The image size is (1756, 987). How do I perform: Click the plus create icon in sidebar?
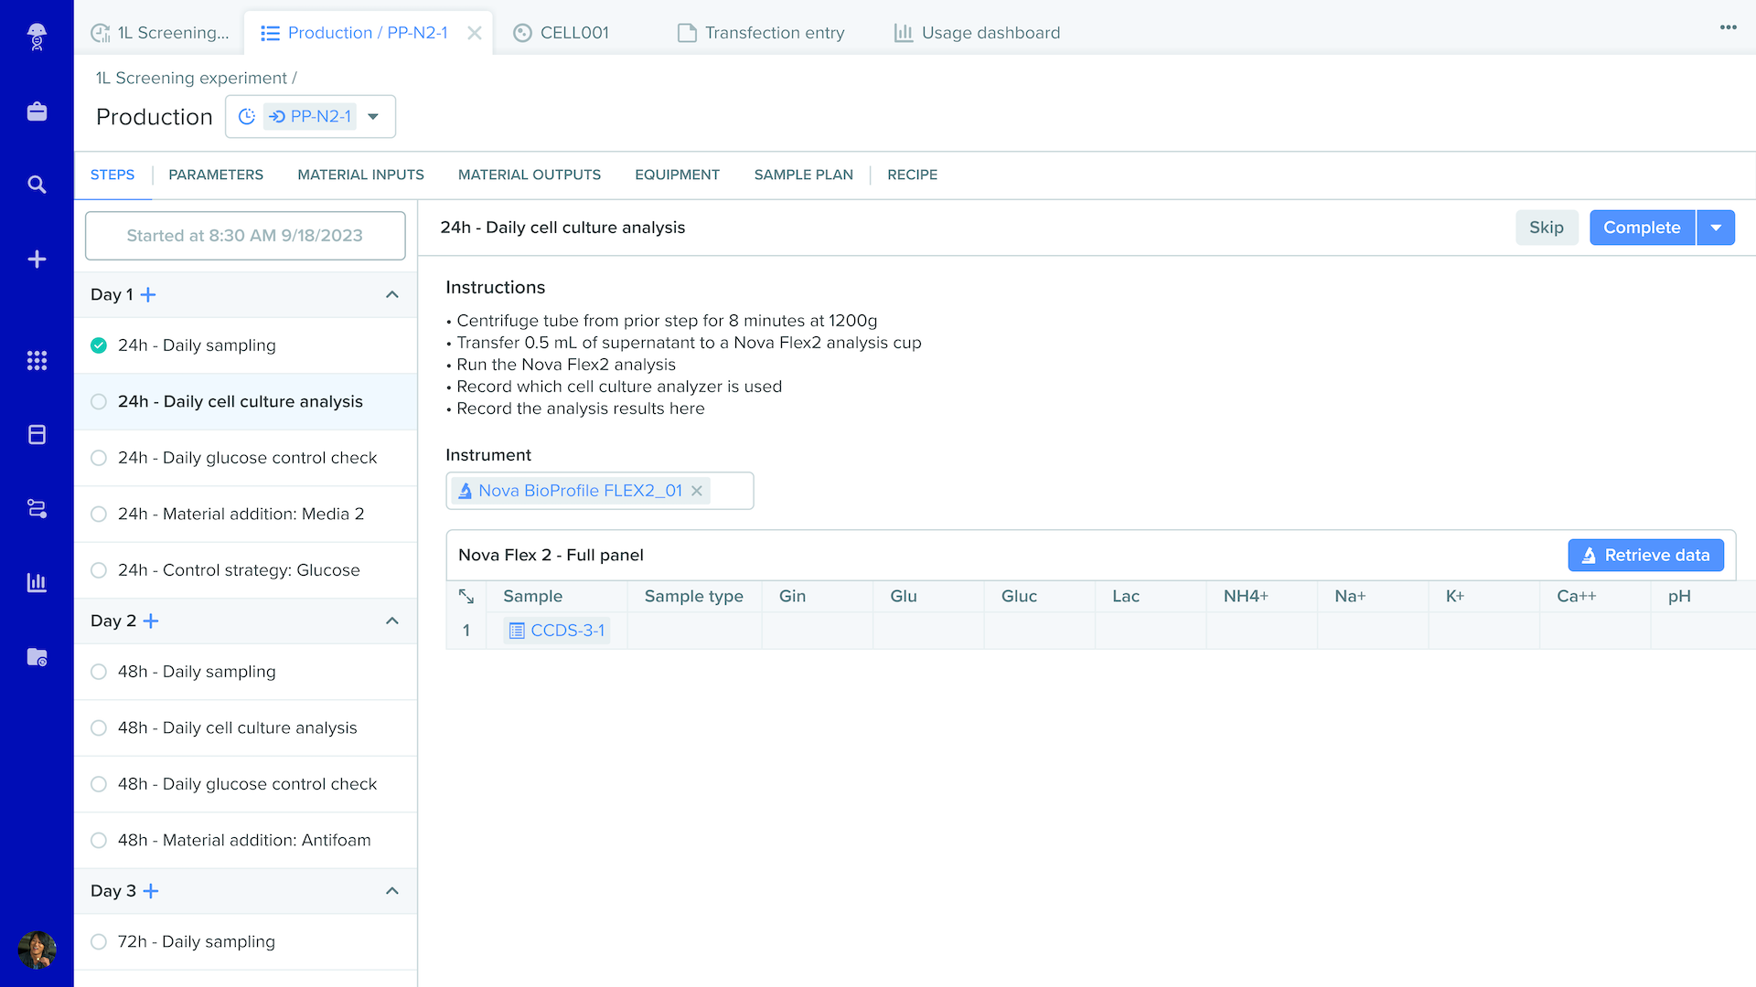[37, 260]
